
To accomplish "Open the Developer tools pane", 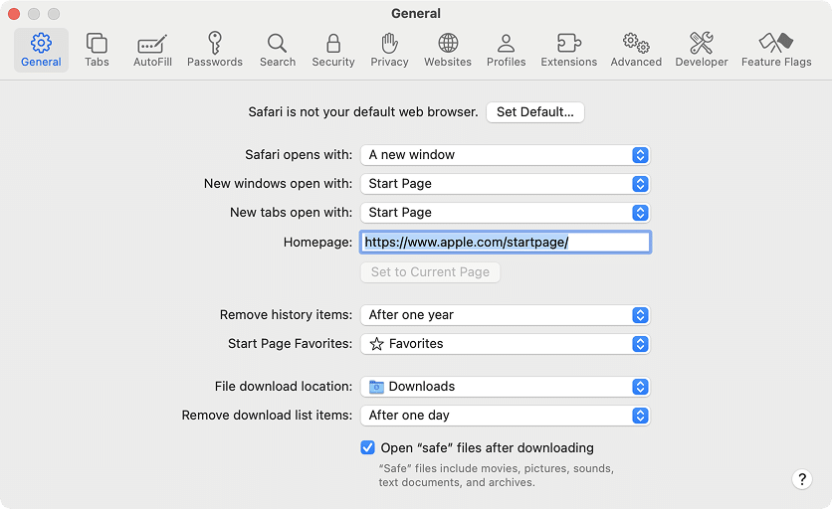I will [702, 51].
